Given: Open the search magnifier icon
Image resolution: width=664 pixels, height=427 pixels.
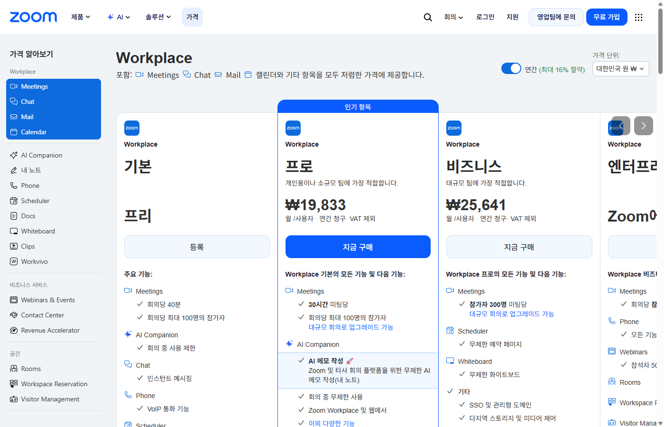Looking at the screenshot, I should pyautogui.click(x=428, y=17).
